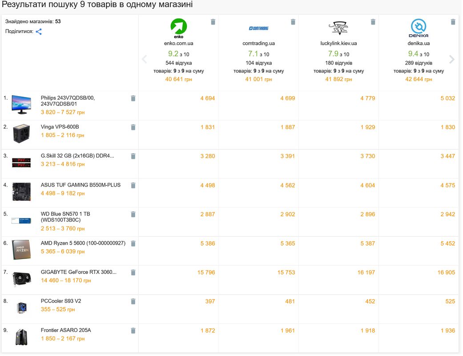Click price 4 575 for ASUS TUF B550M-PLUS

point(448,186)
